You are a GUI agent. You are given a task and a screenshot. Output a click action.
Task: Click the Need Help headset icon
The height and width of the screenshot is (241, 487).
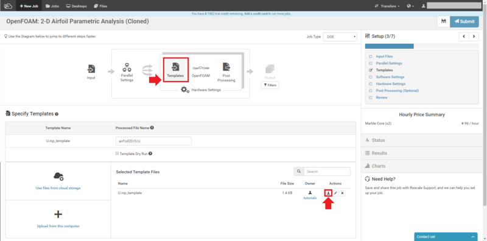[x=367, y=179]
